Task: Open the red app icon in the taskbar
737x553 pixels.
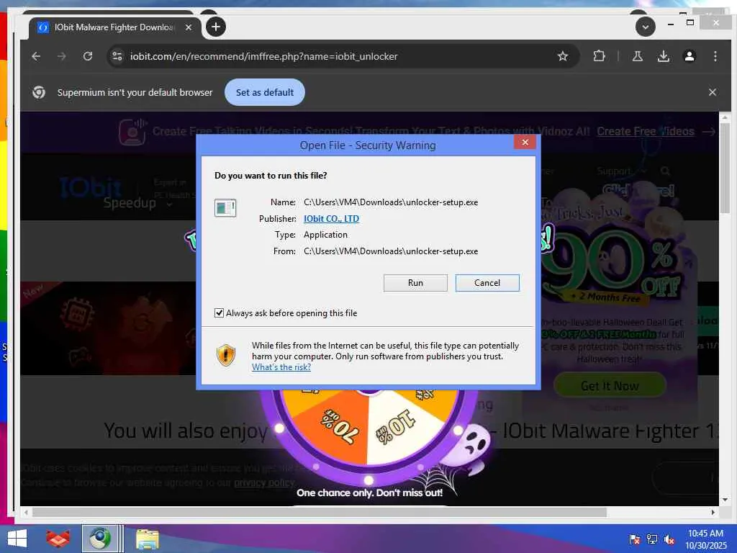Action: tap(58, 539)
